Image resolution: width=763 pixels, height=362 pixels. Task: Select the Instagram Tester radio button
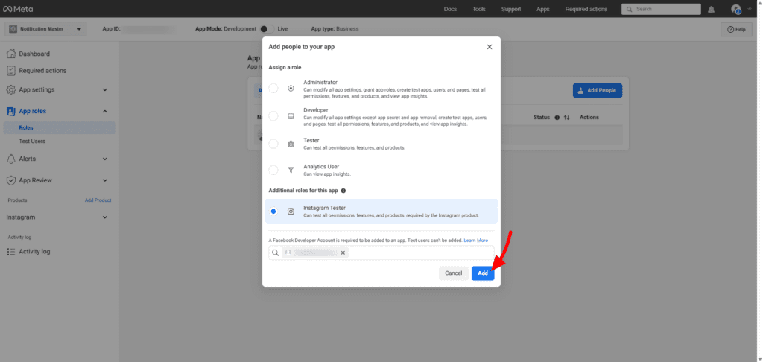tap(273, 212)
